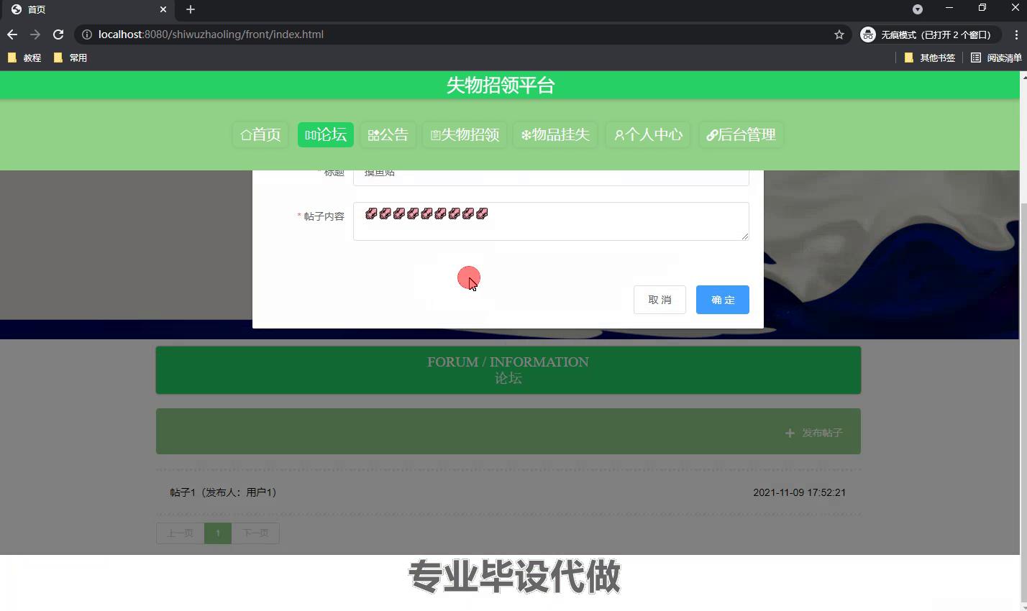
Task: Click the browser back arrow
Action: (12, 35)
